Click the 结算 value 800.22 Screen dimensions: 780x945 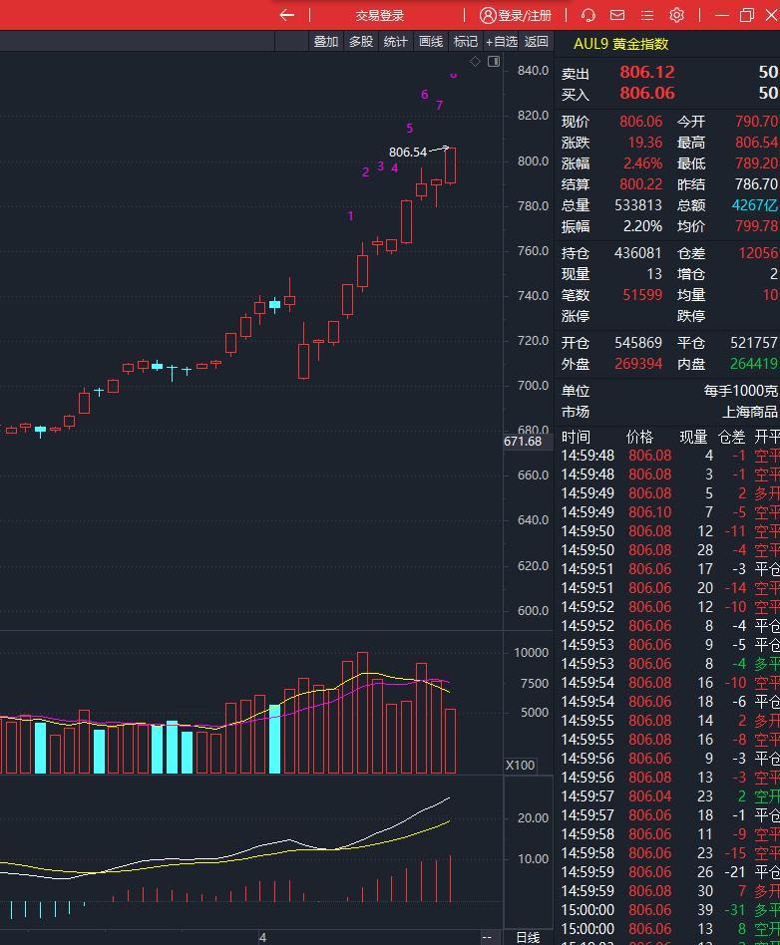640,184
